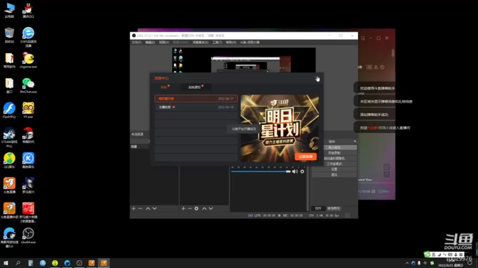The width and height of the screenshot is (478, 268).
Task: Switch to the 转场特效 tab in OBS
Action: (x=333, y=208)
